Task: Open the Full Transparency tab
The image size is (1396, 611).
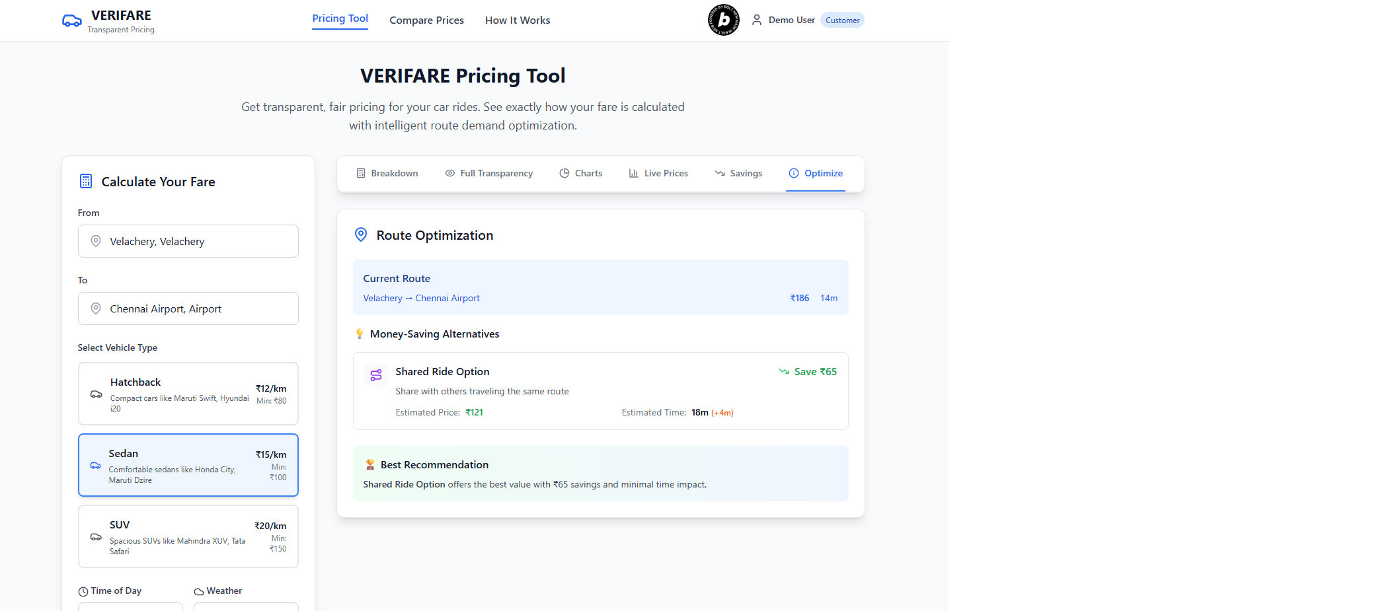Action: tap(489, 174)
